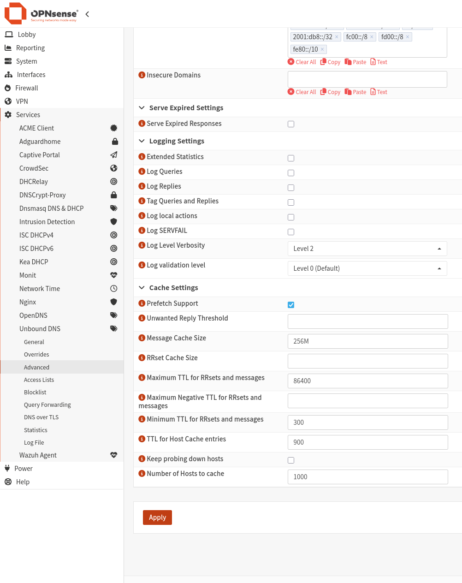Clear All private address network tags

click(x=302, y=62)
